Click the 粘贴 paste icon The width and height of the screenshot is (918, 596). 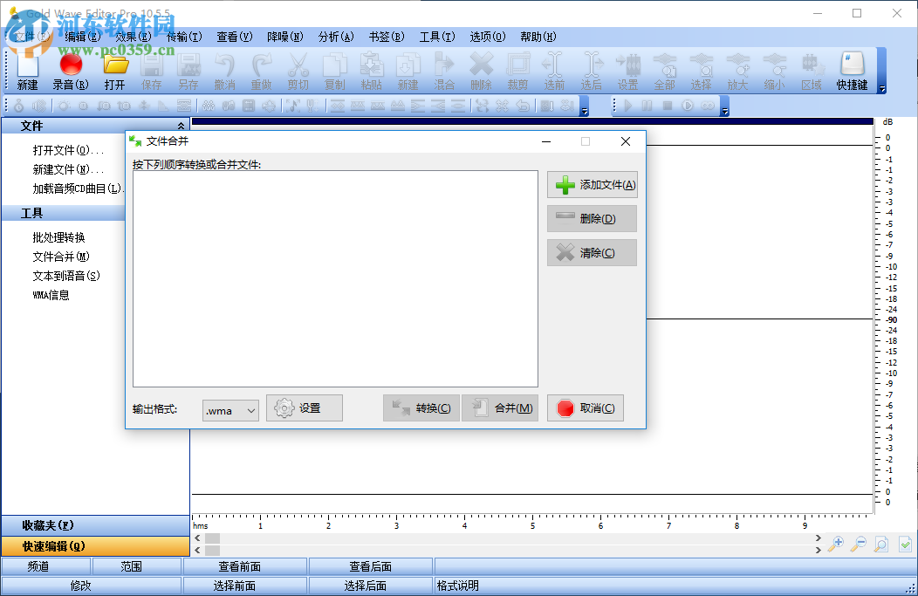coord(371,70)
